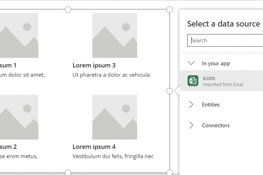Click the Vestibulum dui felis subtitle text
The height and width of the screenshot is (175, 263).
coord(113,156)
